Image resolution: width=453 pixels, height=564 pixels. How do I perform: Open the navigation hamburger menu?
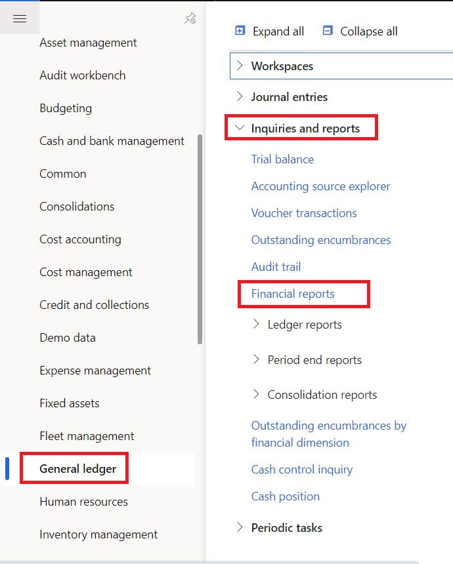point(19,18)
